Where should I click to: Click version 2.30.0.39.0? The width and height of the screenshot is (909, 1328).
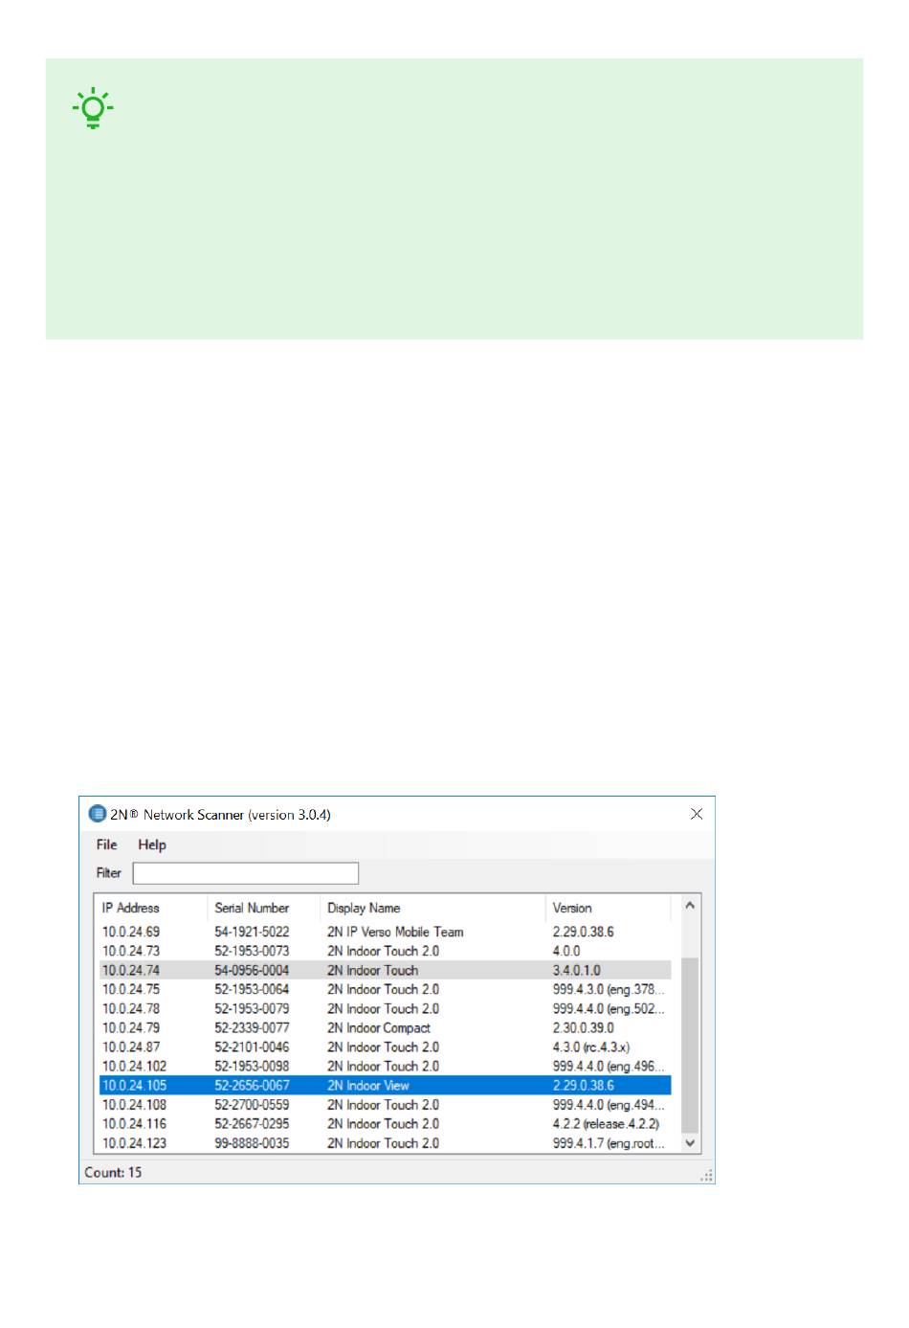[x=584, y=1027]
